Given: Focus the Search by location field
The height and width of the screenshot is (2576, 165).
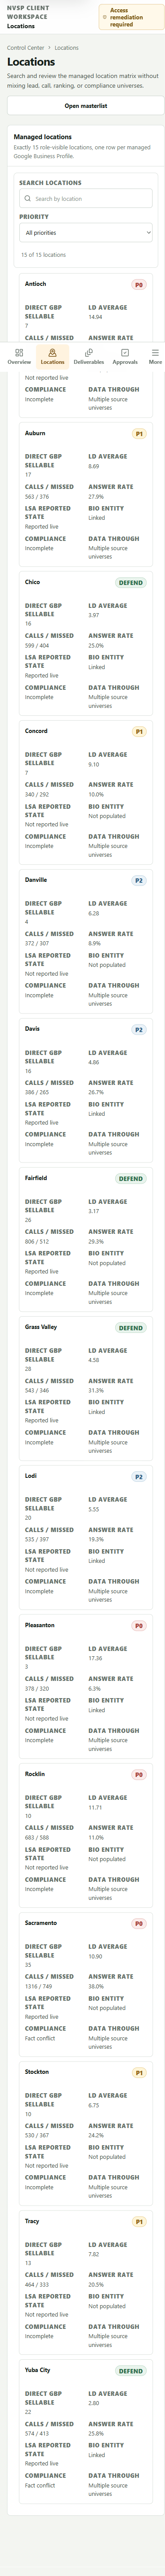Looking at the screenshot, I should (86, 198).
